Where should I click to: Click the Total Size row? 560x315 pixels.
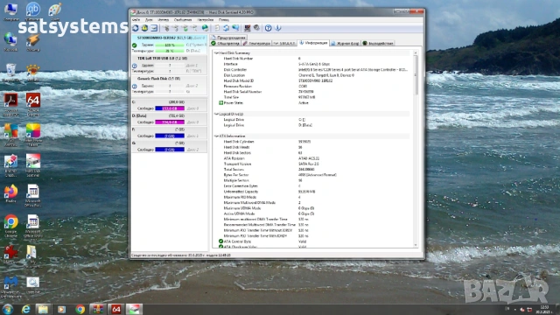tap(312, 97)
